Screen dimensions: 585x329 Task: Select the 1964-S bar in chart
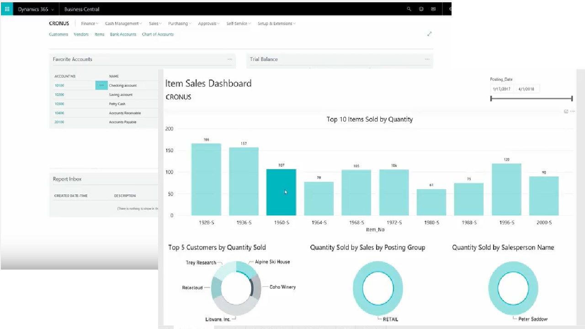pyautogui.click(x=319, y=198)
